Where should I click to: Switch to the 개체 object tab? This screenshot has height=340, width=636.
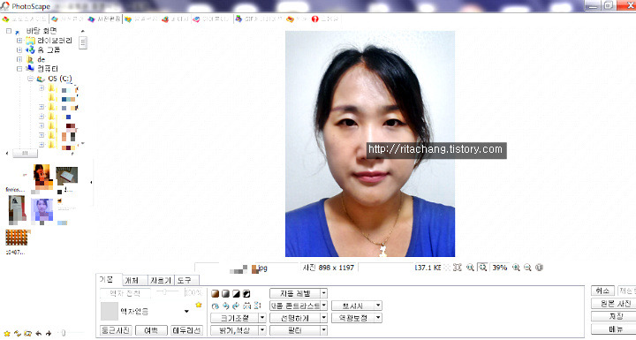pyautogui.click(x=134, y=280)
